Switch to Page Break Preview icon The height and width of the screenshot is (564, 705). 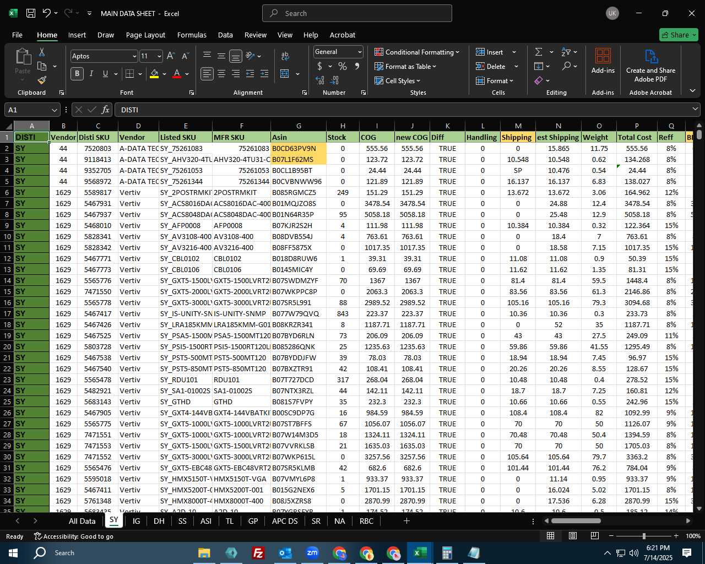(x=595, y=536)
